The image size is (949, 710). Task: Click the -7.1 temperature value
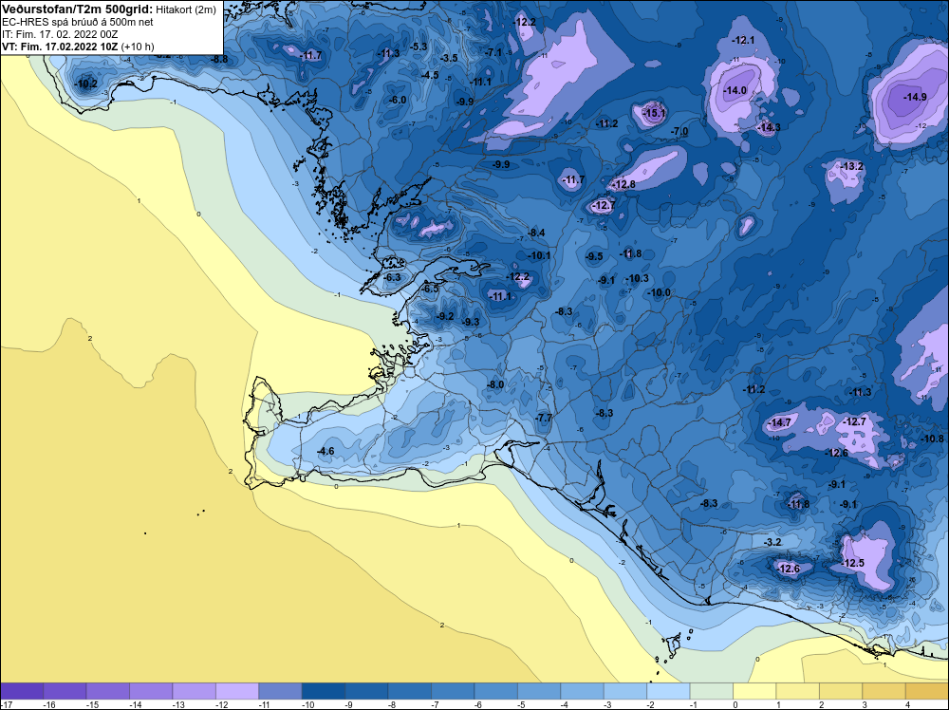pyautogui.click(x=493, y=52)
